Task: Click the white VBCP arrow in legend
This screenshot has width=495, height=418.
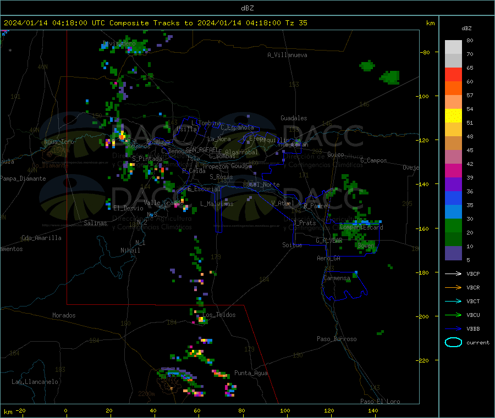Action: point(453,274)
